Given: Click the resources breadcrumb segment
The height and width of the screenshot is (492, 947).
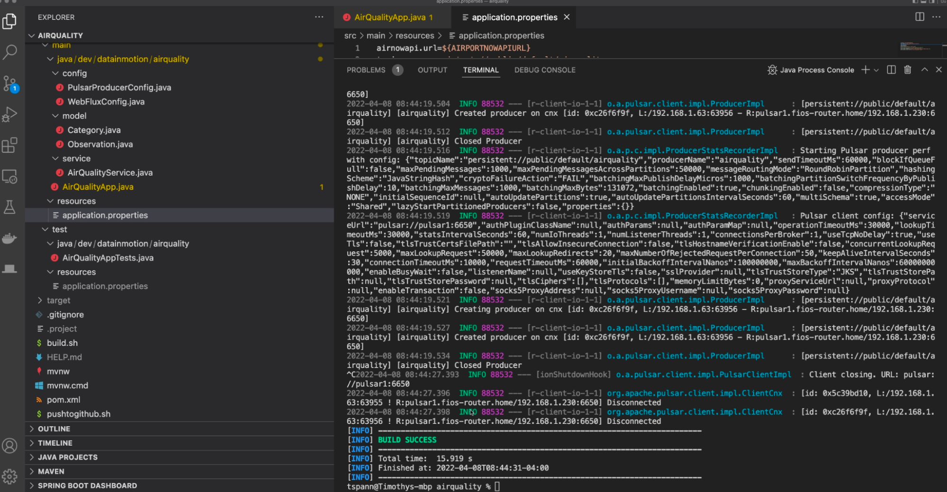Looking at the screenshot, I should [x=415, y=35].
